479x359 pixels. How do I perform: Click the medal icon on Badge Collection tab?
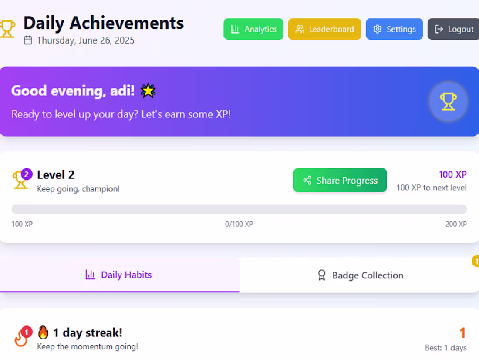tap(321, 275)
